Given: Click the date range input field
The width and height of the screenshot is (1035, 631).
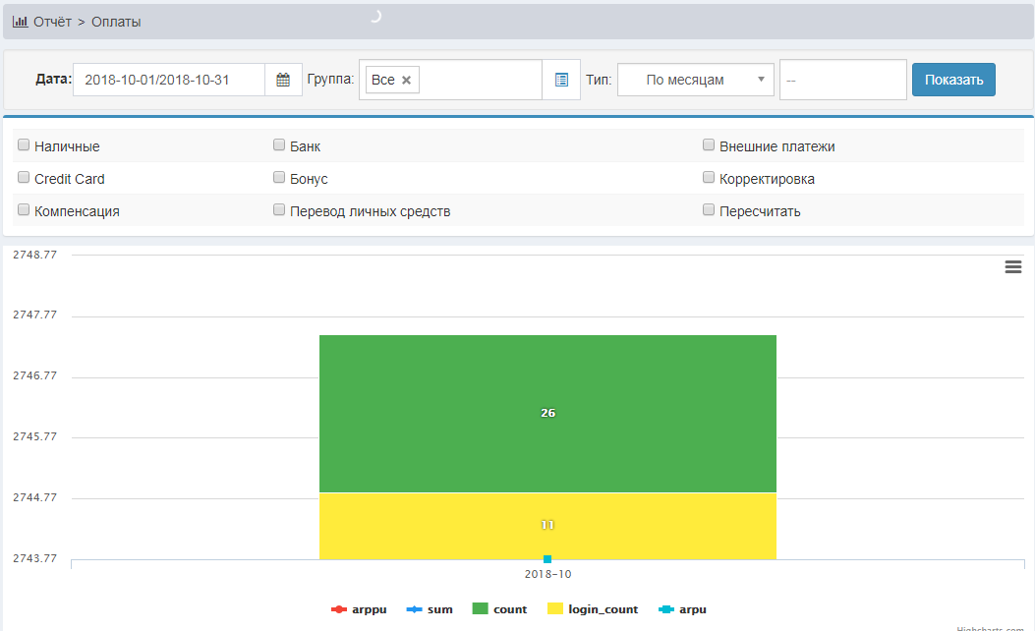Looking at the screenshot, I should (169, 81).
